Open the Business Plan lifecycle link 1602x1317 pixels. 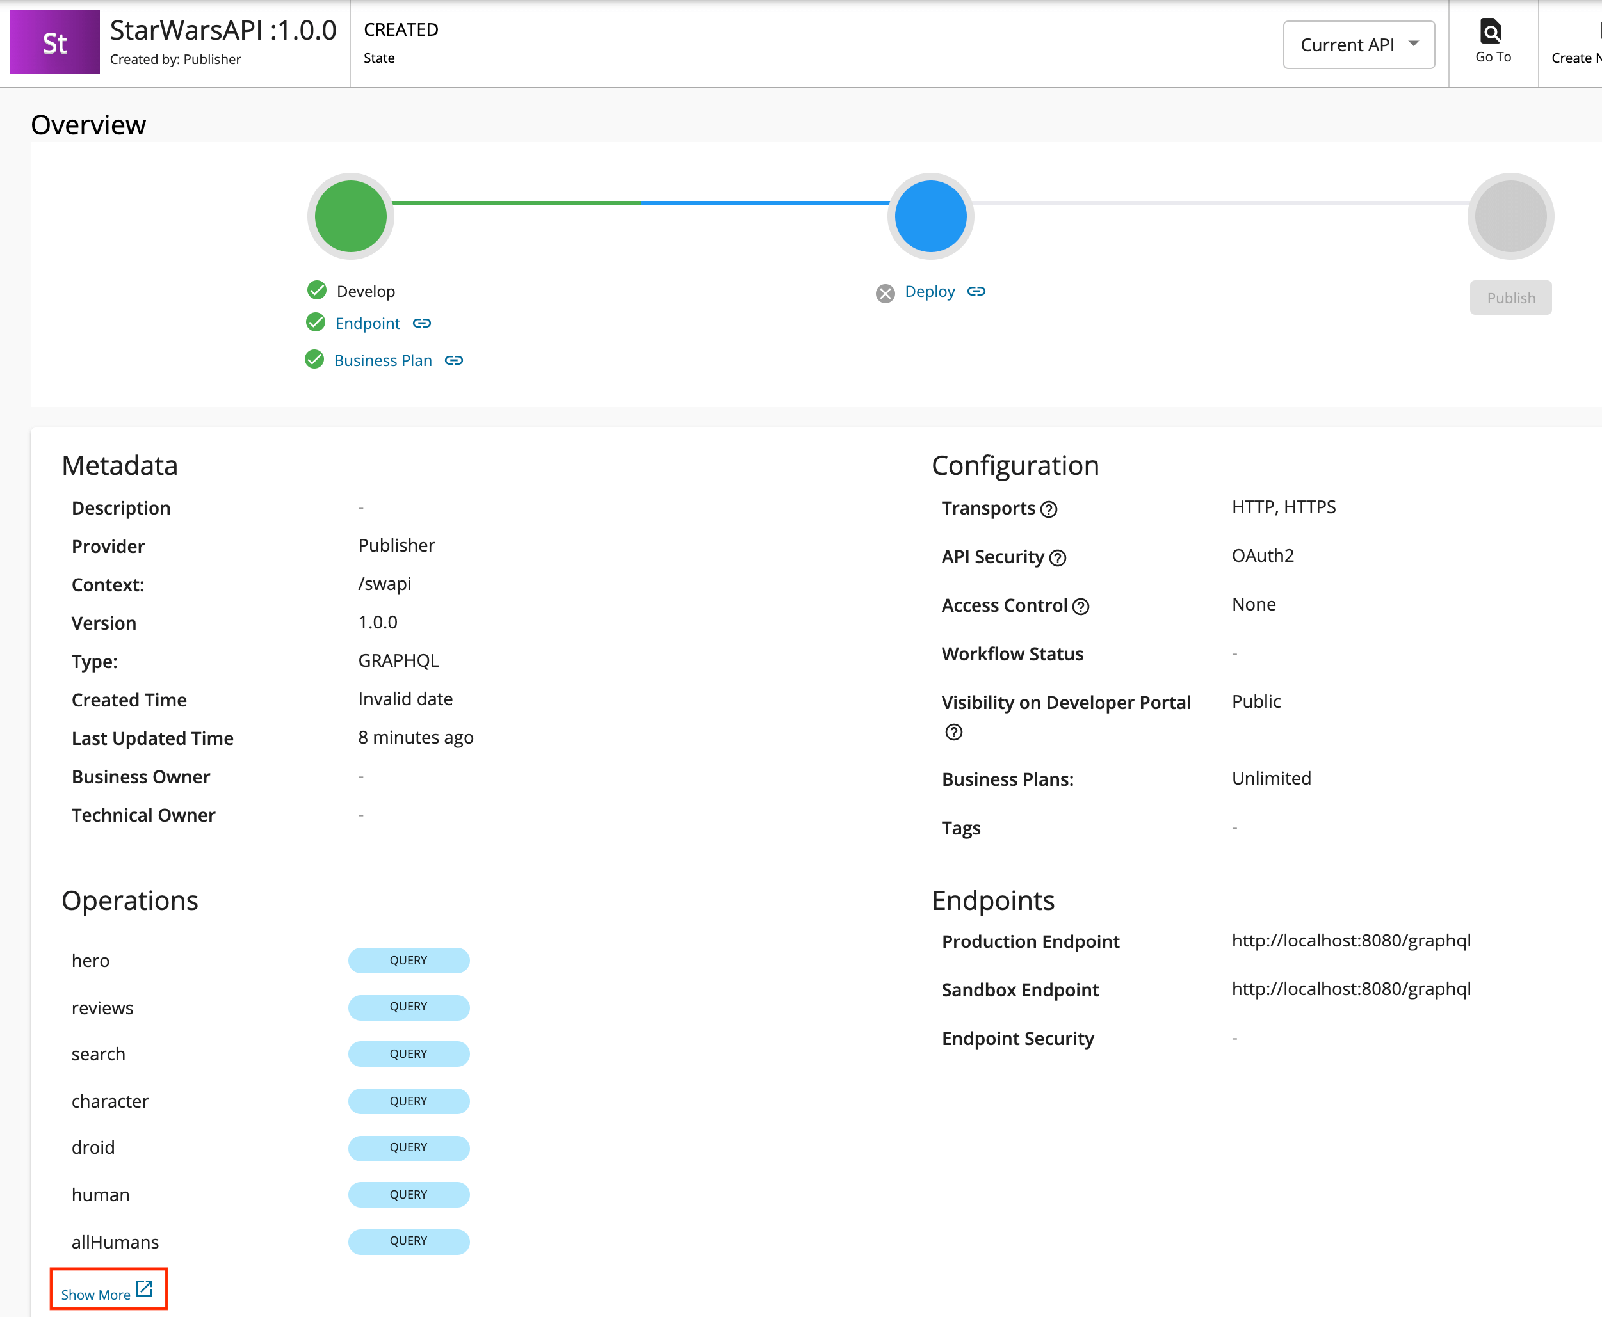tap(382, 360)
